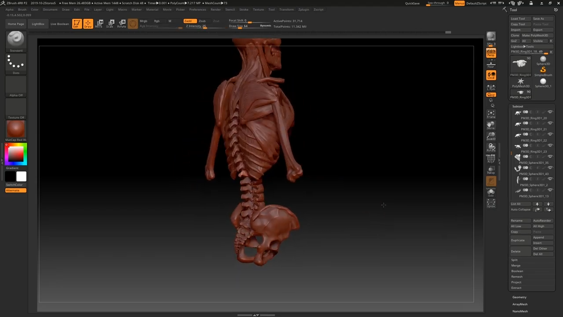
Task: Select the Sphere3D tool icon
Action: tap(543, 61)
